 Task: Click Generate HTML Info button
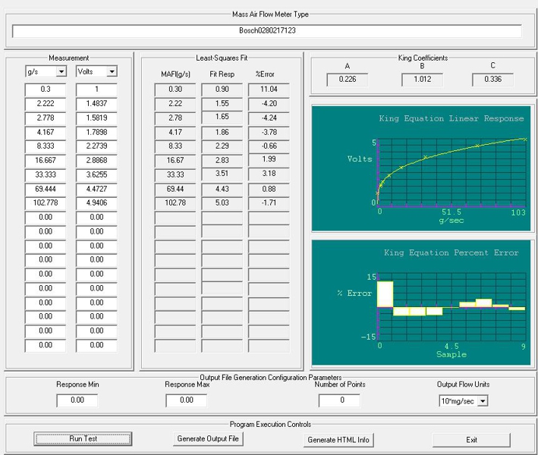[x=339, y=439]
